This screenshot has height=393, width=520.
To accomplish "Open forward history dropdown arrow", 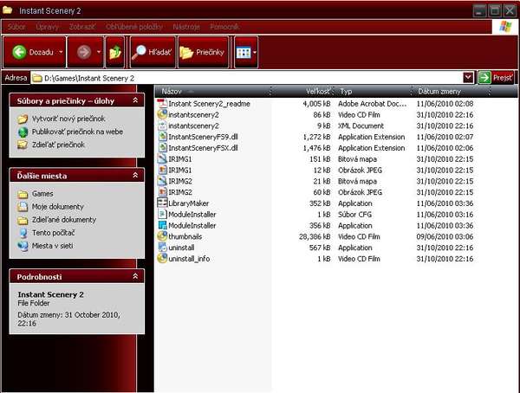I will (99, 52).
